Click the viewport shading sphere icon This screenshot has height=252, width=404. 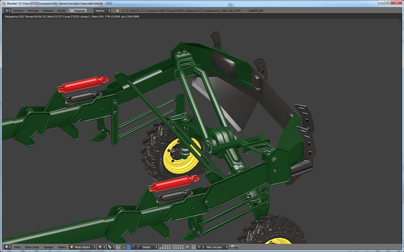(x=100, y=247)
